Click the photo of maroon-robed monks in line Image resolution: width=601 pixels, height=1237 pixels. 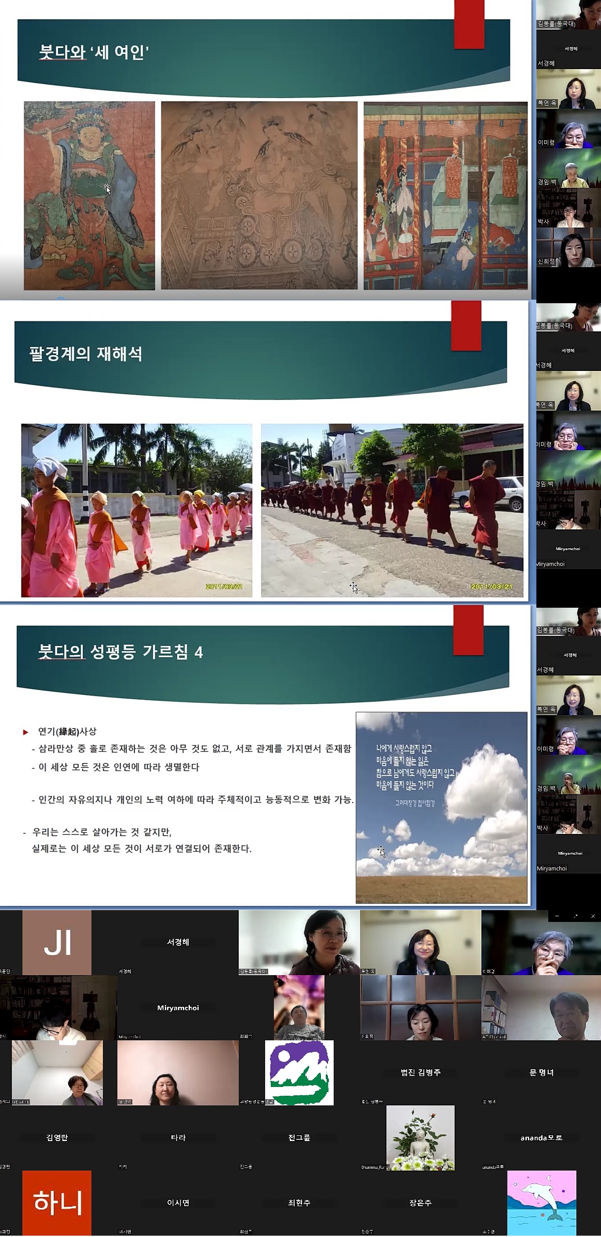[392, 510]
